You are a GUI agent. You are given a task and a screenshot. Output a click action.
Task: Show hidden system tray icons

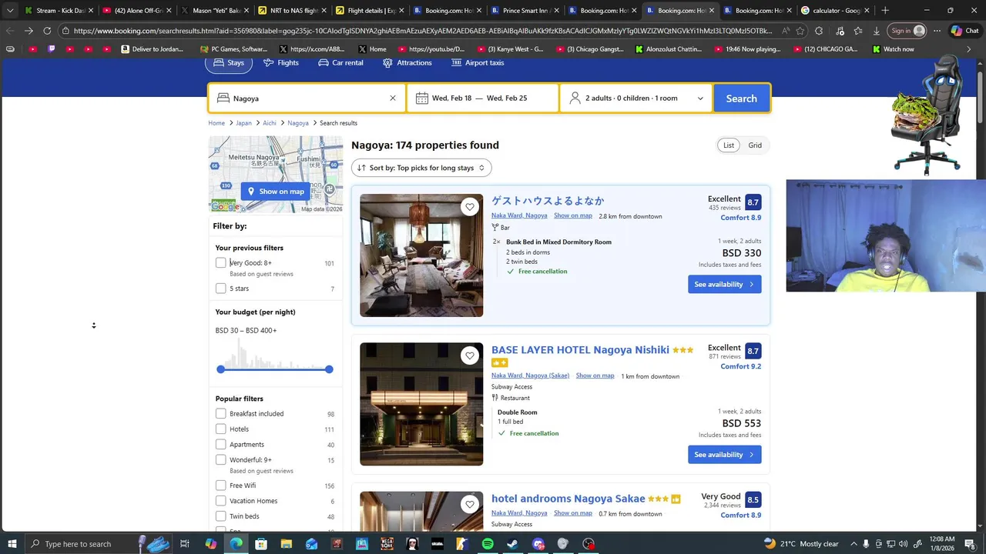854,544
